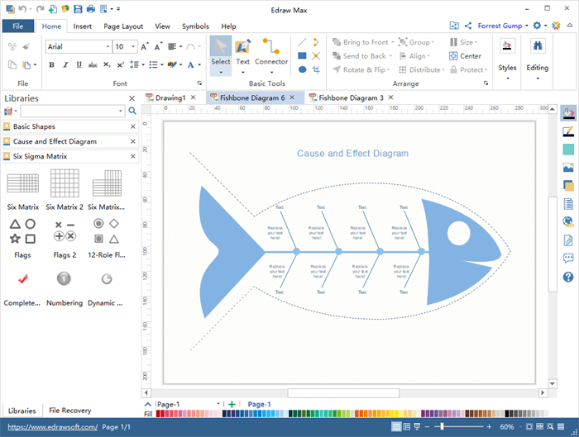This screenshot has width=579, height=437.
Task: Open the comments panel in right sidebar
Action: pyautogui.click(x=568, y=258)
